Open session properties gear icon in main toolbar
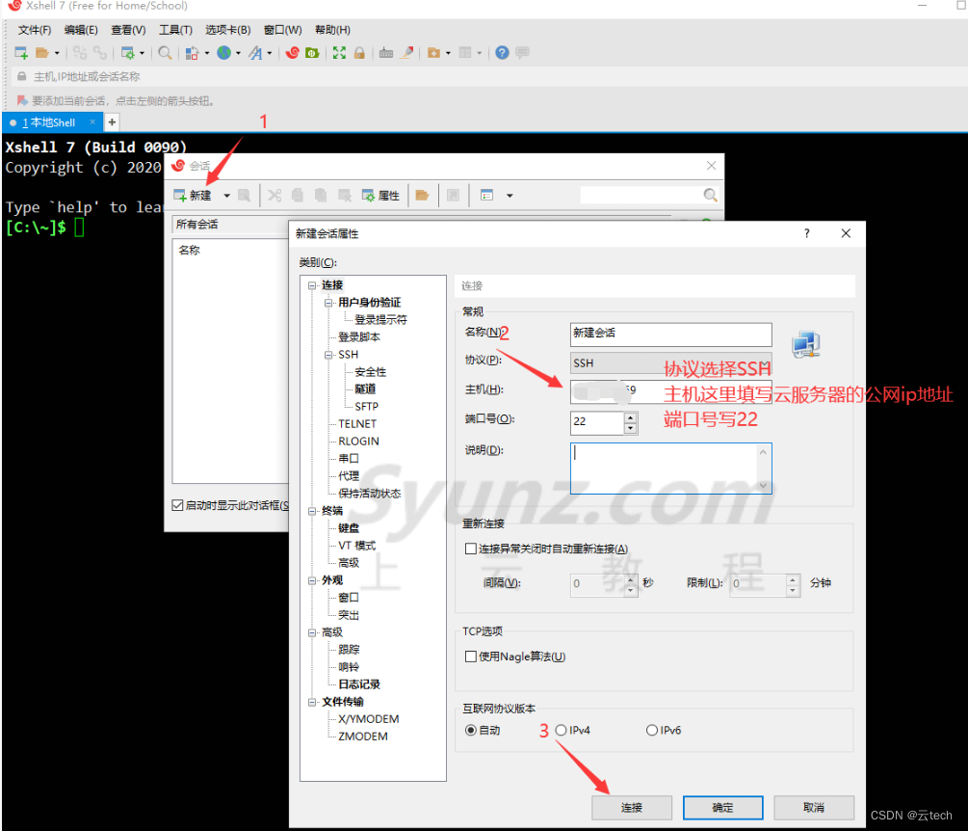The height and width of the screenshot is (831, 968). [128, 53]
